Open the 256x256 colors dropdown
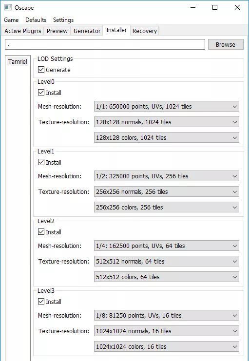This screenshot has width=249, height=361. coord(166,207)
